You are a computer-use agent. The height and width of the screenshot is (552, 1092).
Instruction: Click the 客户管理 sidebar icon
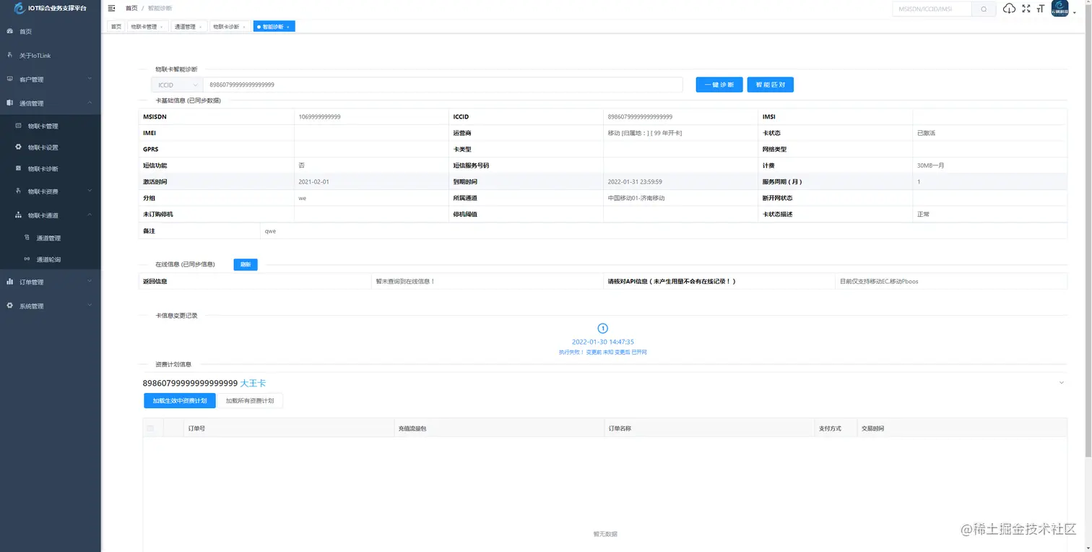tap(9, 79)
